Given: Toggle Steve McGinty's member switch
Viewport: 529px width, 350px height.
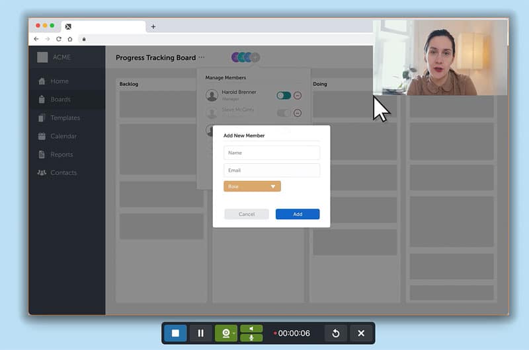Looking at the screenshot, I should click(284, 113).
